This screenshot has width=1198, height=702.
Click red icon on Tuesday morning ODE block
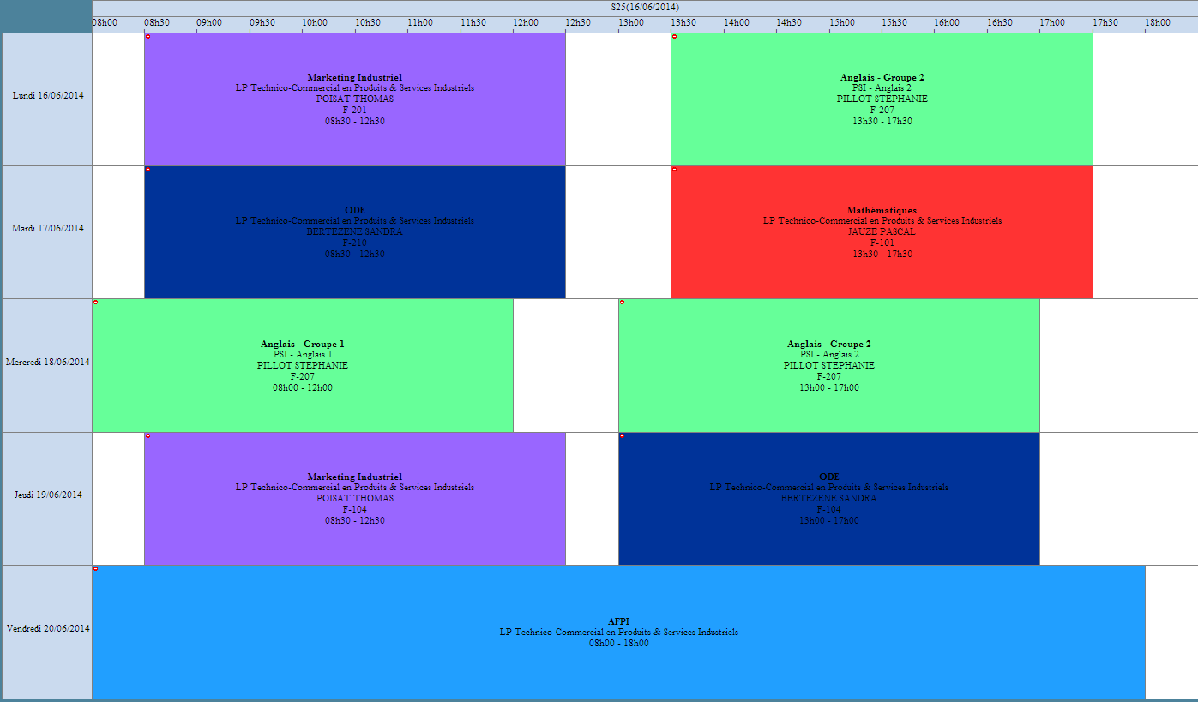click(x=147, y=170)
